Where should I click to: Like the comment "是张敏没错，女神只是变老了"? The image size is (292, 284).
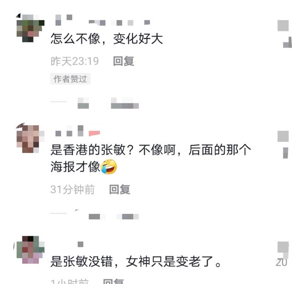[x=283, y=247]
